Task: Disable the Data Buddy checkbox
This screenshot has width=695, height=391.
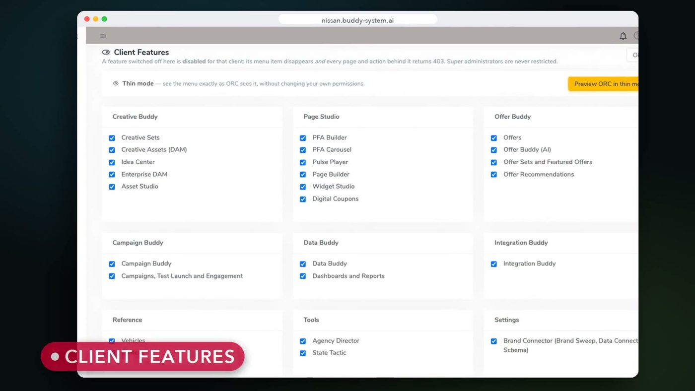Action: click(x=303, y=264)
